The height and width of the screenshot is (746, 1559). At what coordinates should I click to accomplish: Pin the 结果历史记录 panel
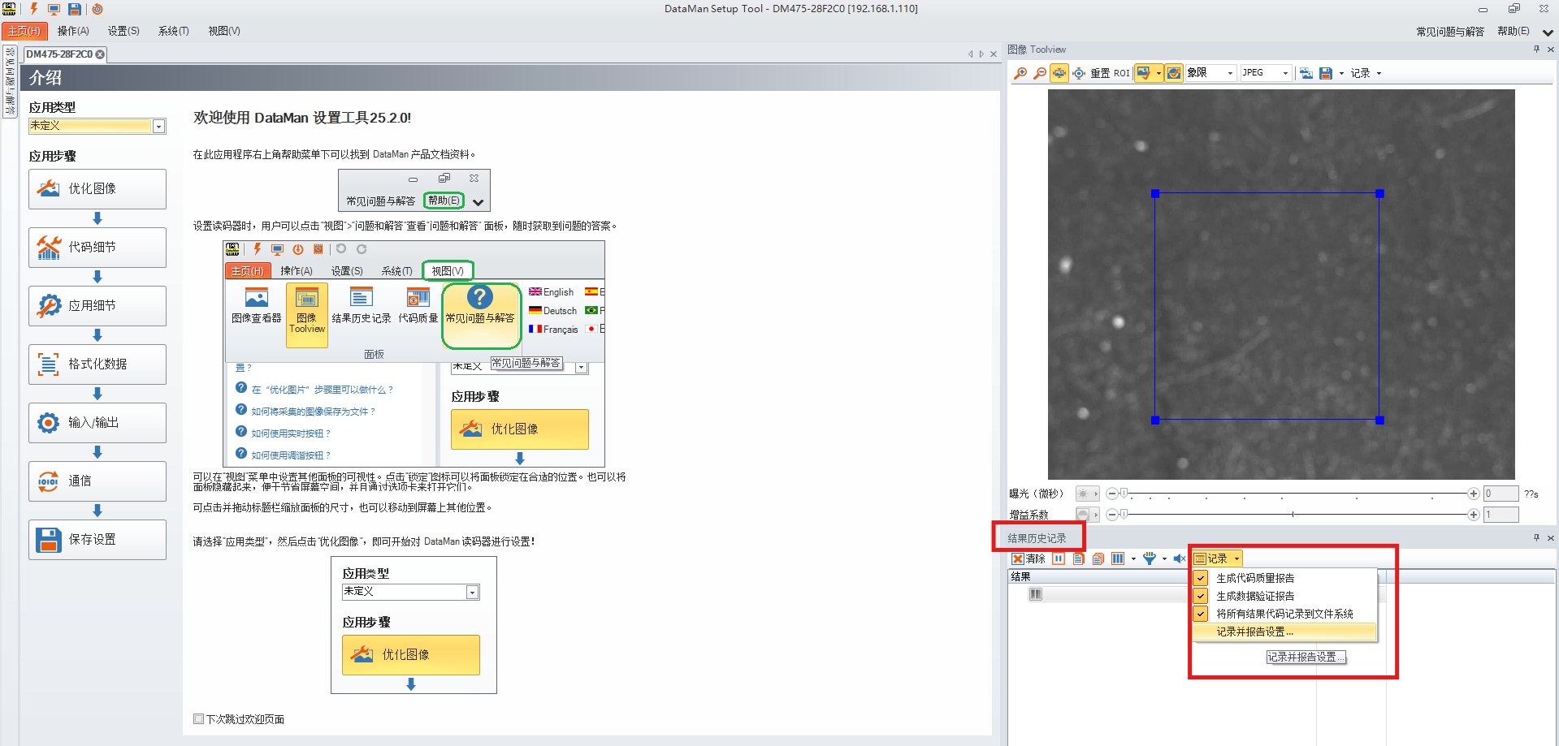pyautogui.click(x=1536, y=537)
